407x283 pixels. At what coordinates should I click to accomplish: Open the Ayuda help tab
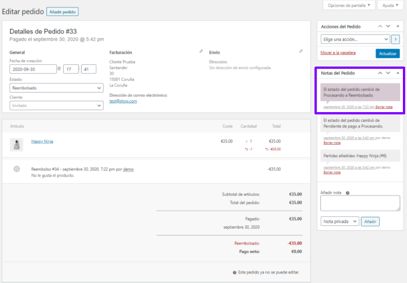tap(391, 5)
